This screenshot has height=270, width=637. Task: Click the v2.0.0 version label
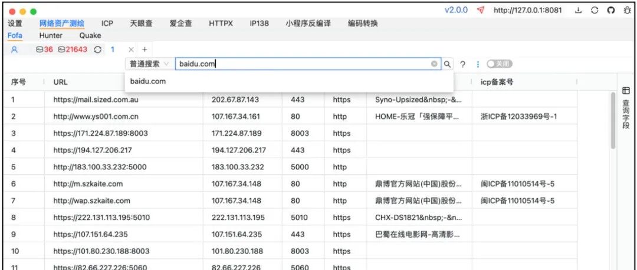click(x=456, y=10)
